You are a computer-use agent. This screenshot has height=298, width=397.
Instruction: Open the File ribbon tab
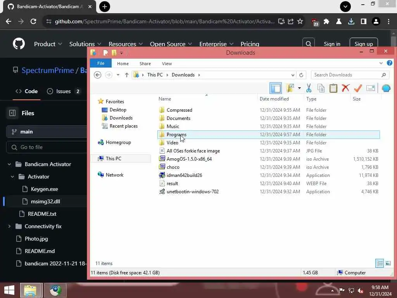tap(101, 63)
